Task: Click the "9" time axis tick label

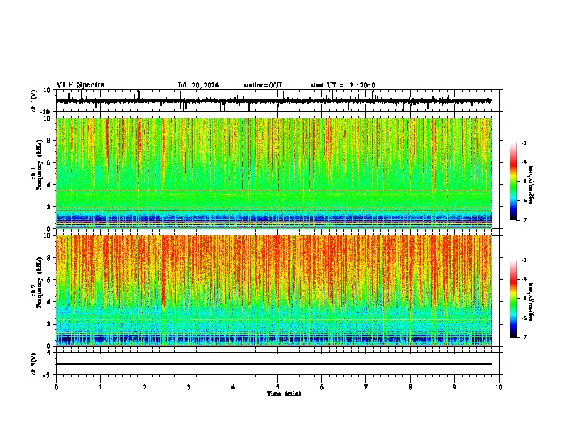Action: 454,387
